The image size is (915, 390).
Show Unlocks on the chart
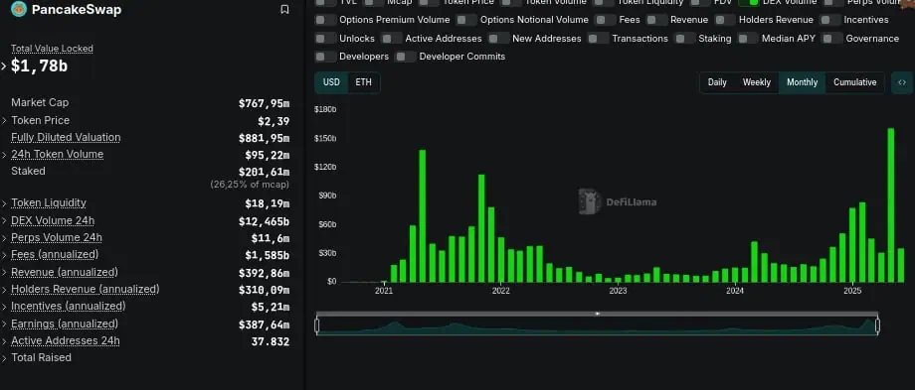pos(326,39)
